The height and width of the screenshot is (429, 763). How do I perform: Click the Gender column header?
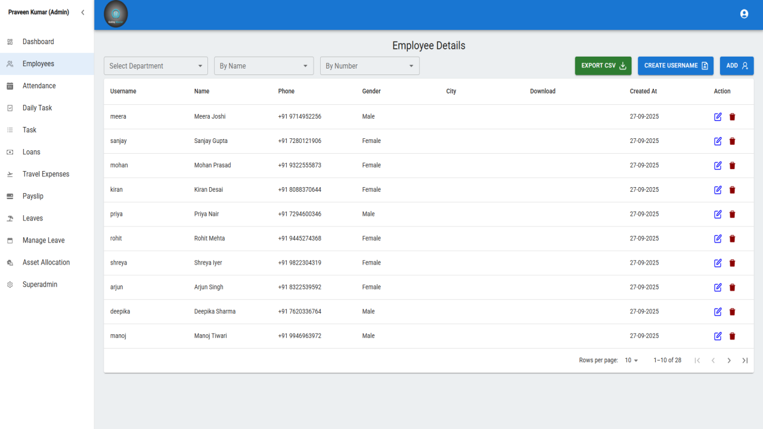(x=371, y=91)
